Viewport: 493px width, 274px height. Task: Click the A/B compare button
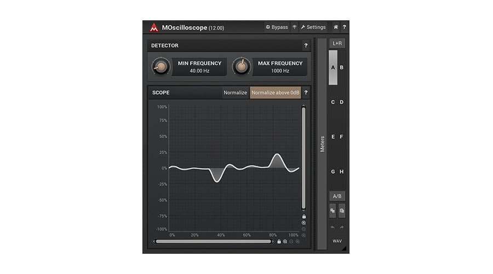click(x=337, y=196)
